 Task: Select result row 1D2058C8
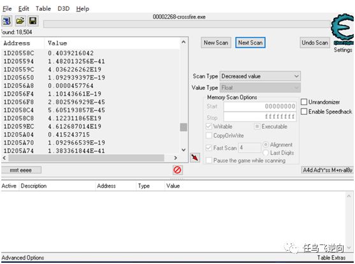[91, 119]
